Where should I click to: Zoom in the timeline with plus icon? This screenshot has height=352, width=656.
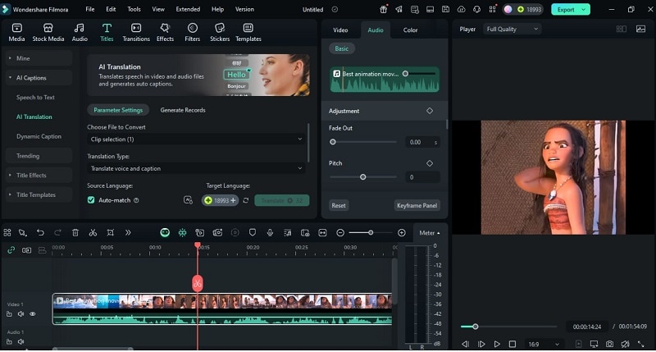tap(402, 233)
